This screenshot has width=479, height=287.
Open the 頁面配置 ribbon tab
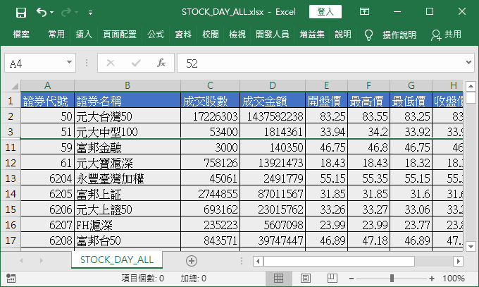pos(120,35)
